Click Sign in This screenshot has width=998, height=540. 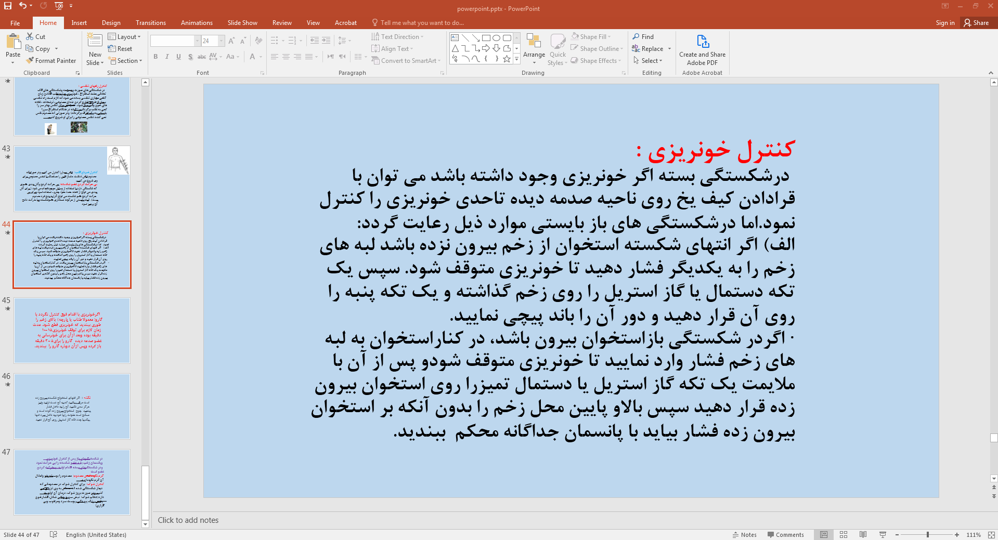coord(945,23)
